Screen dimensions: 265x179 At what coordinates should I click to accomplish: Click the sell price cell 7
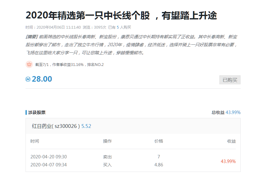[x=159, y=157]
